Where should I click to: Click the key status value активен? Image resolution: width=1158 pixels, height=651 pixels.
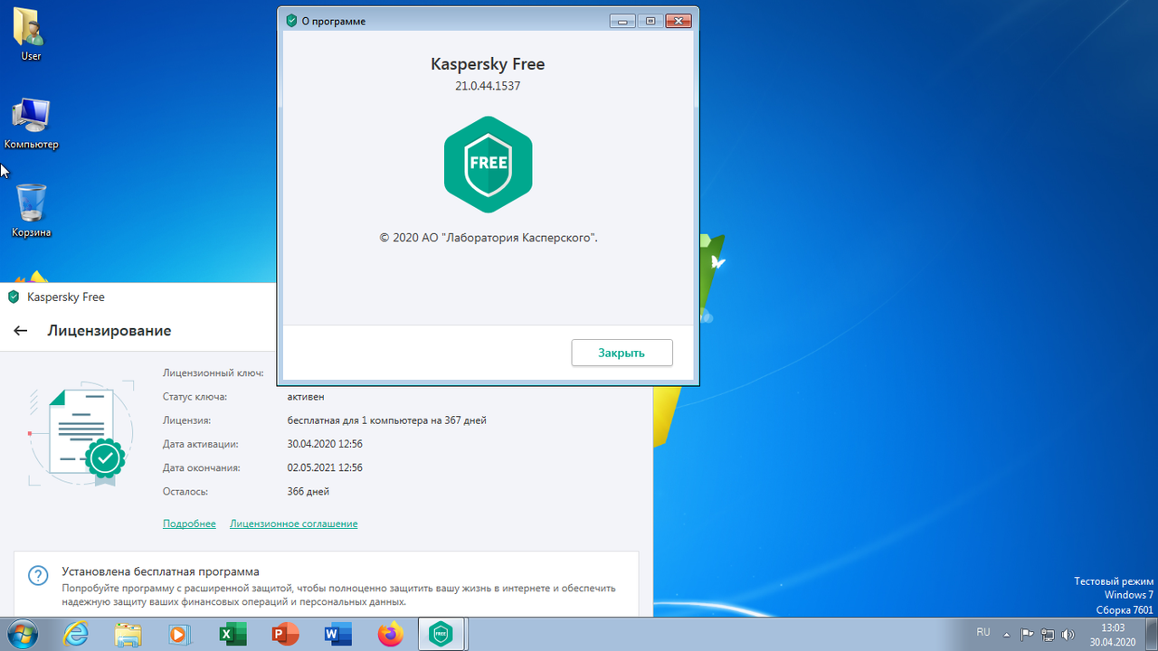tap(306, 397)
